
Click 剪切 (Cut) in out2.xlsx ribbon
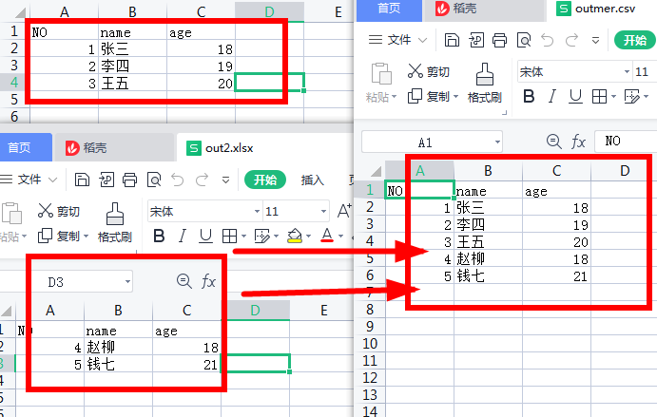(59, 211)
